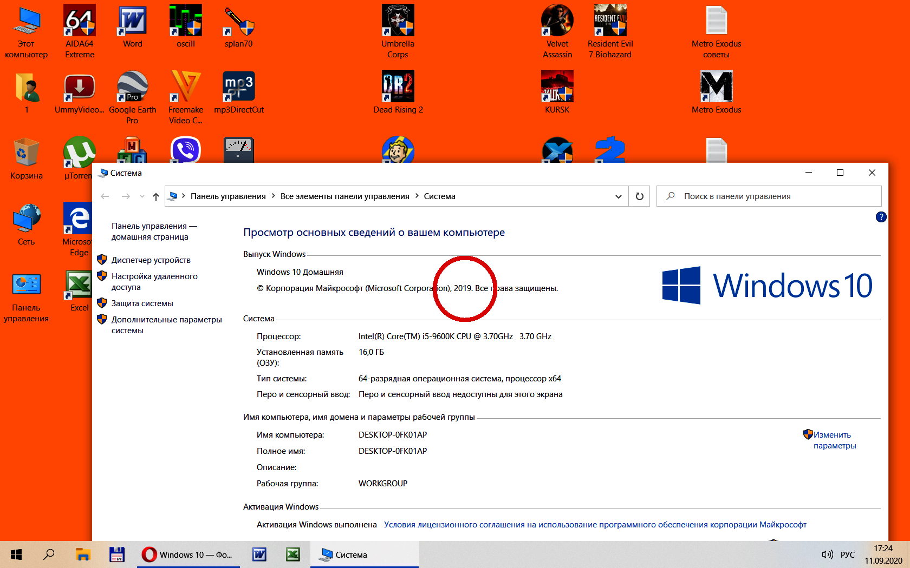The width and height of the screenshot is (910, 568).
Task: Refresh the Система control panel page
Action: coord(640,196)
